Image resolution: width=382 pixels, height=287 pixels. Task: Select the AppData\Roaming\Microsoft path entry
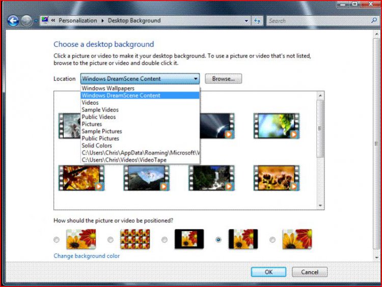pyautogui.click(x=140, y=153)
